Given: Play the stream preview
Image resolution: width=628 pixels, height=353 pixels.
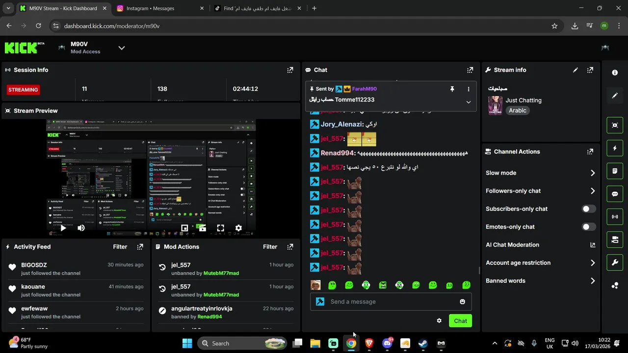Looking at the screenshot, I should click(x=63, y=228).
